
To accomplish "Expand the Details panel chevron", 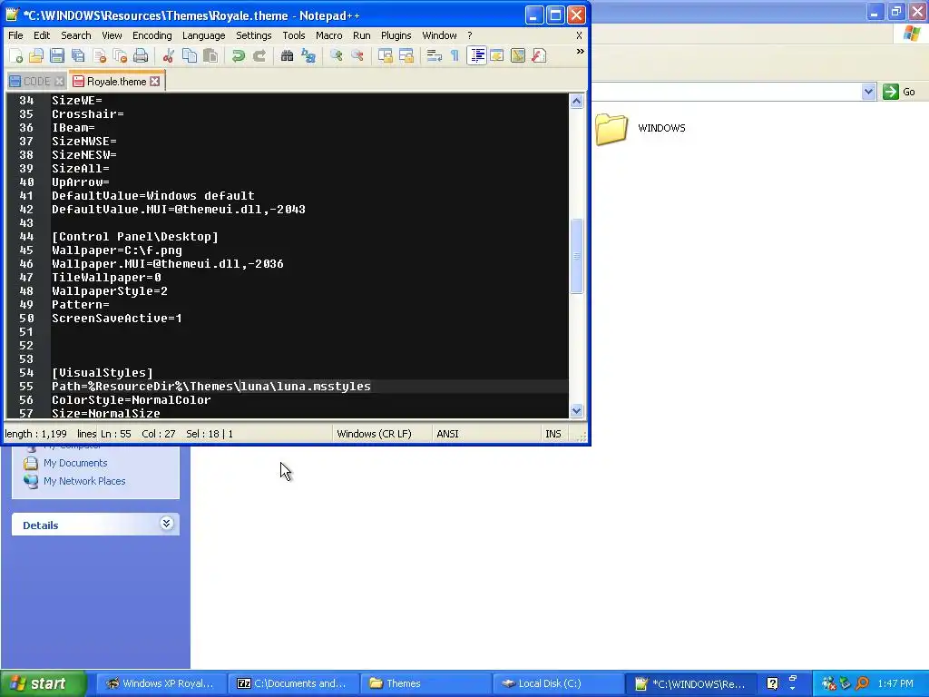I will click(167, 524).
